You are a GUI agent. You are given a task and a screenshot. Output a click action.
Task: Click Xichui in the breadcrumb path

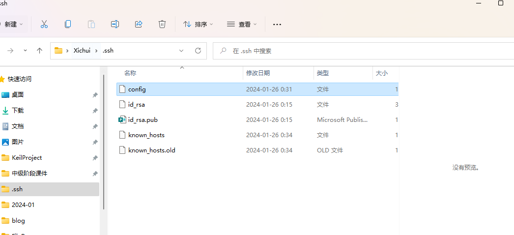[x=83, y=51]
